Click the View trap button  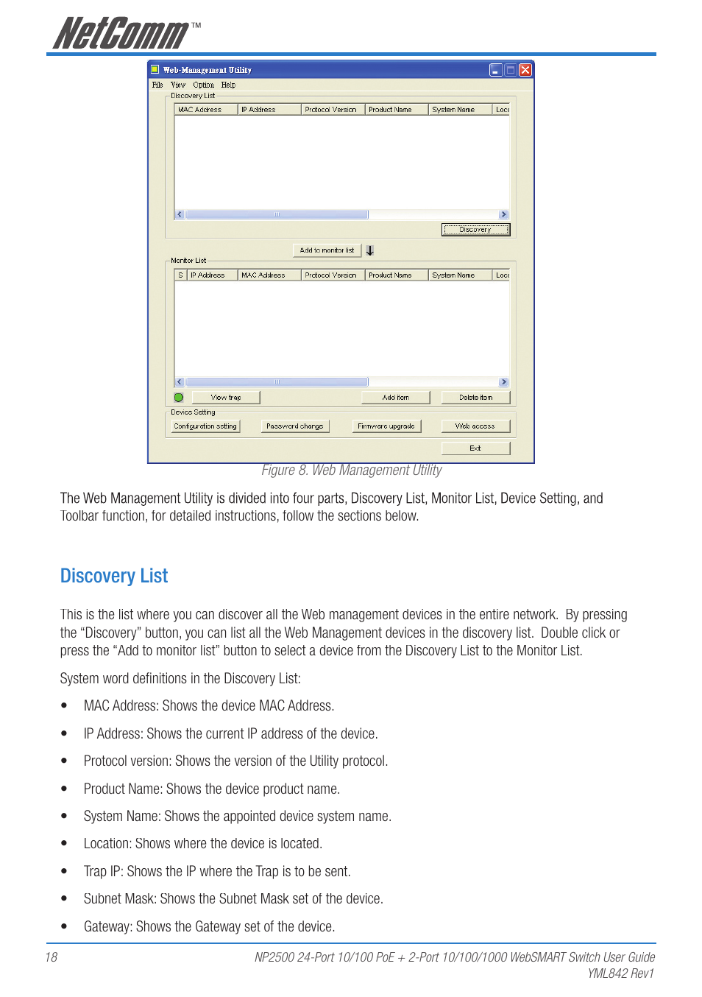pos(226,398)
